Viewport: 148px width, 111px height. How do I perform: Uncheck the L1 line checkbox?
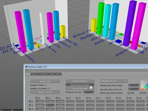coord(30,101)
